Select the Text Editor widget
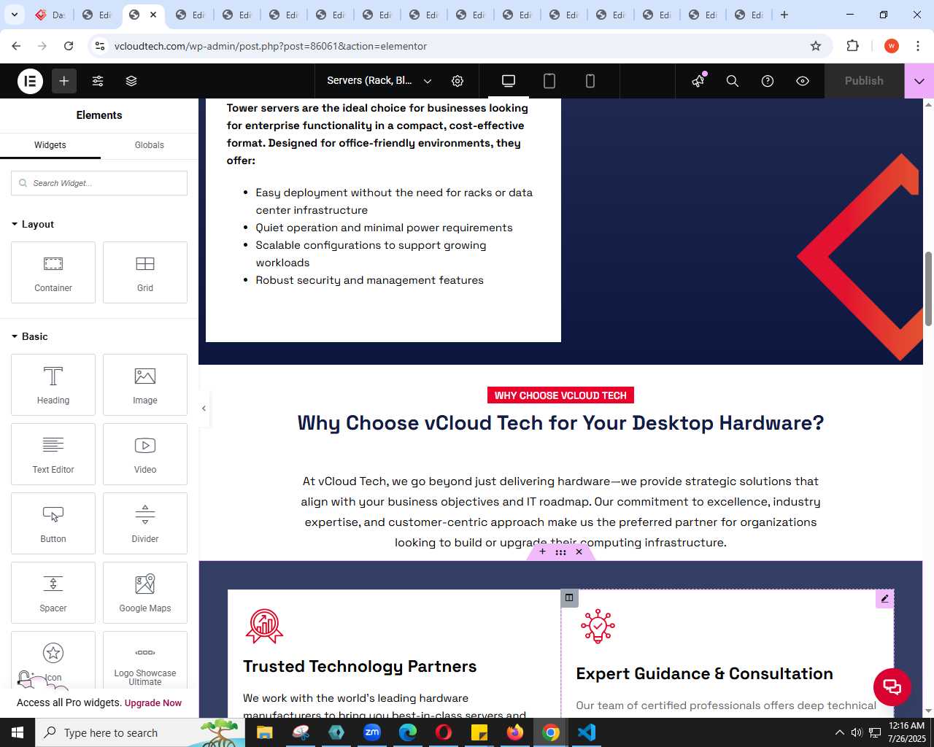The image size is (934, 747). click(53, 454)
